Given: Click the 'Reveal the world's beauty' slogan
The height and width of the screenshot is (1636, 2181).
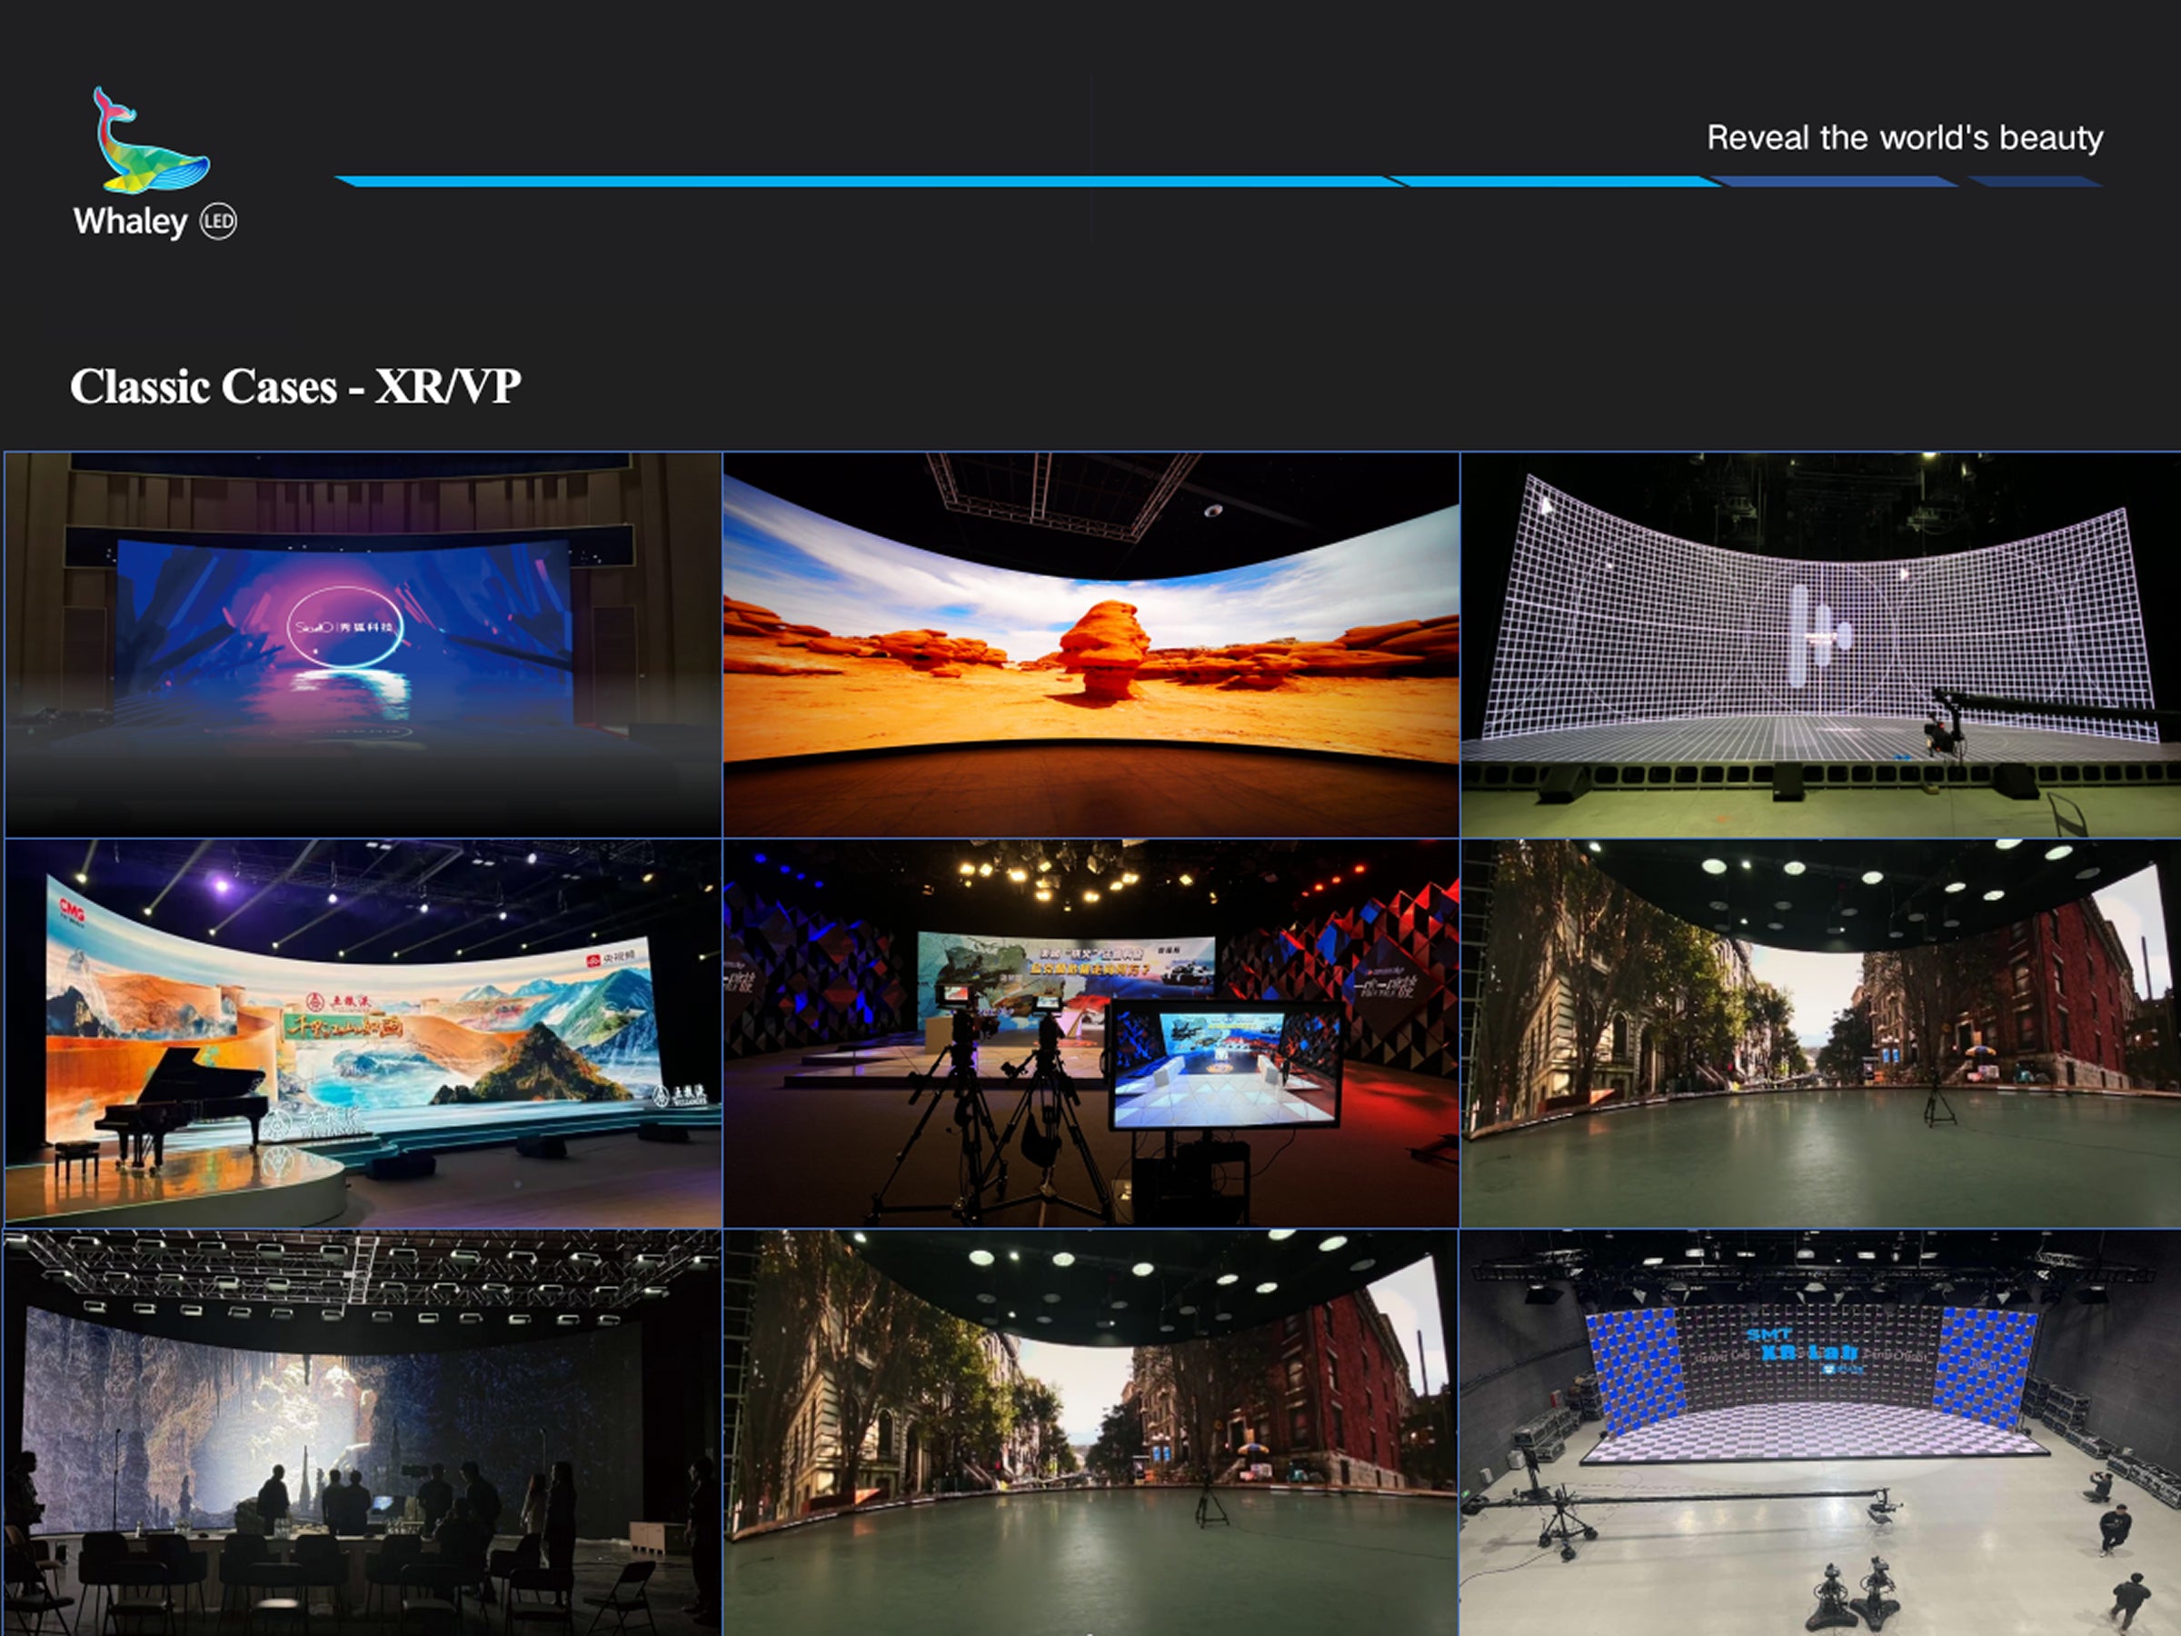Looking at the screenshot, I should (1904, 138).
